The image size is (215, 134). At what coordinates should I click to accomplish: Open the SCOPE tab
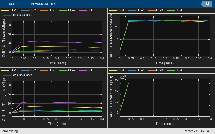(x=14, y=4)
